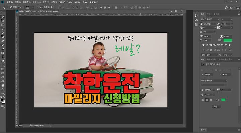Open the font style dropdown in Character panel
241x133 pixels.
click(x=227, y=19)
